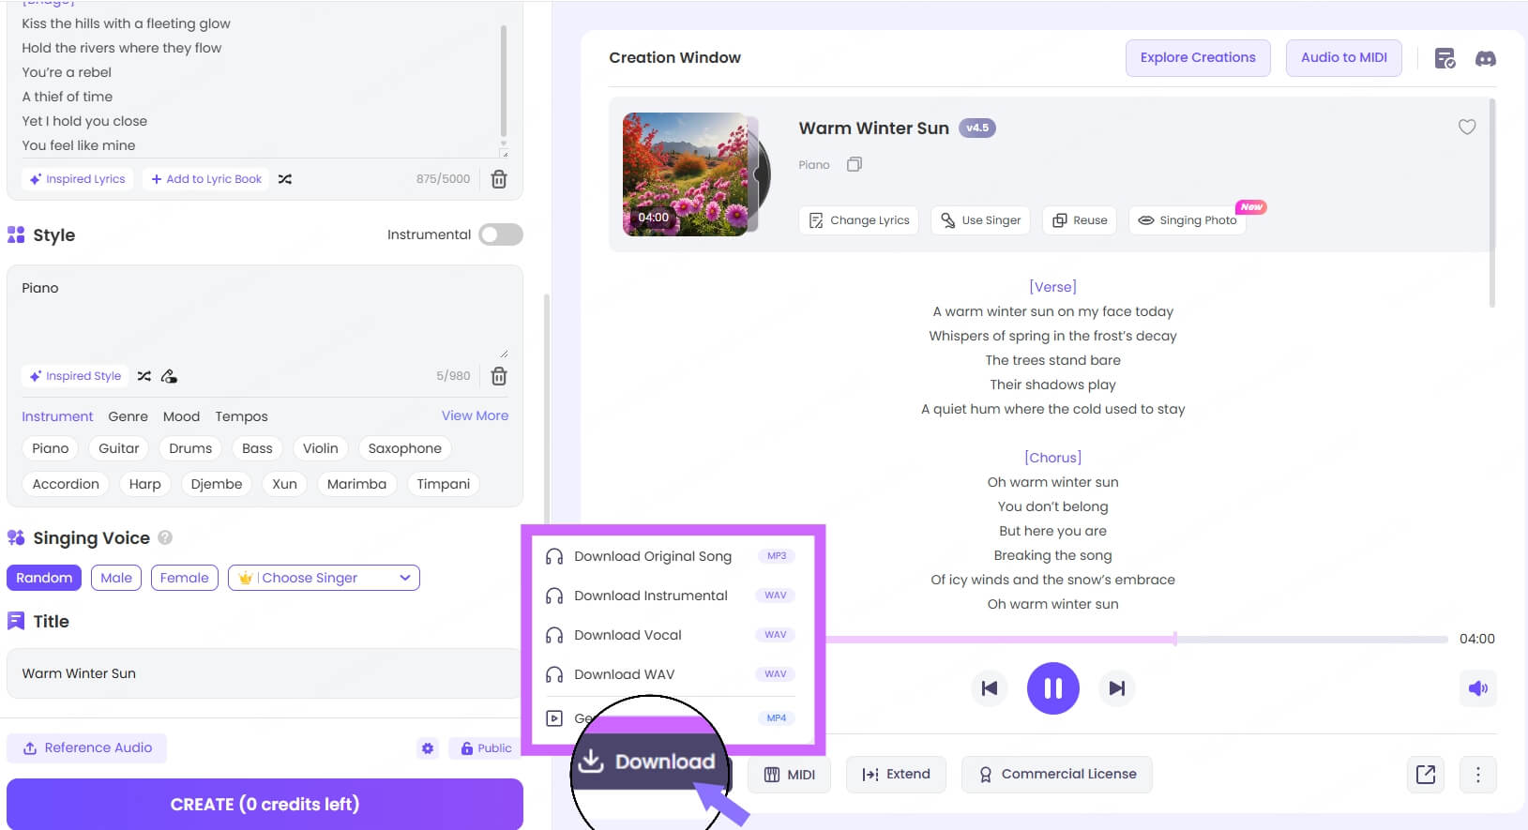1528x830 pixels.
Task: Choose Download Instrumental WAV
Action: (x=671, y=596)
